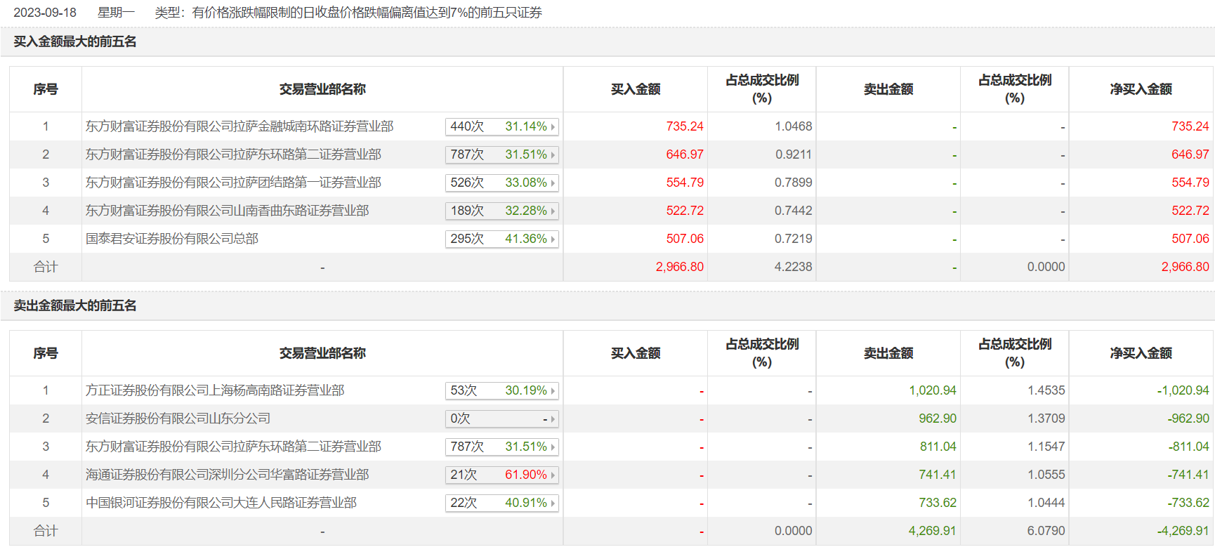Image resolution: width=1215 pixels, height=547 pixels.
Task: Click buy amount 554.79 in row 3
Action: tap(685, 183)
